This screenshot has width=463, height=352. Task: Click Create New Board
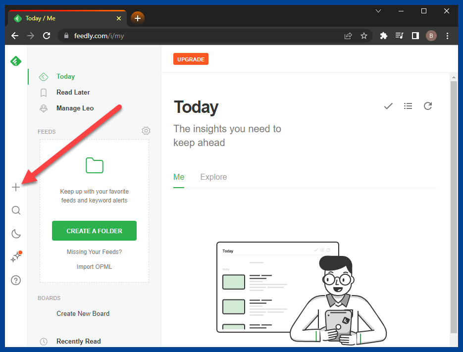tap(83, 313)
